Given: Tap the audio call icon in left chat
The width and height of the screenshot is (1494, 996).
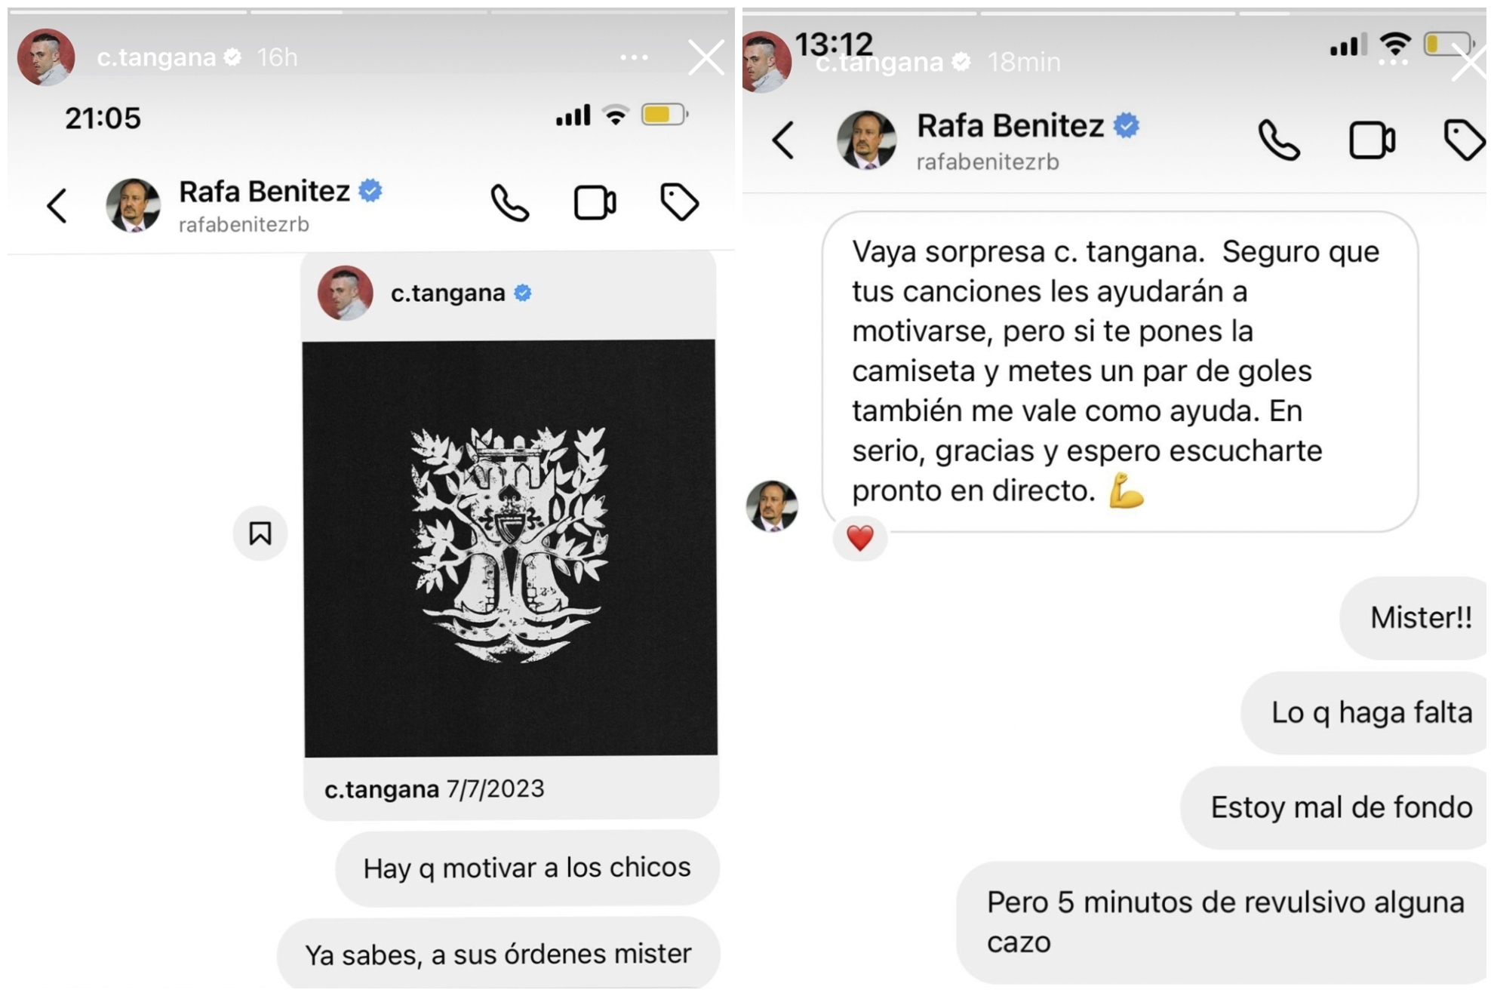Looking at the screenshot, I should [x=510, y=203].
